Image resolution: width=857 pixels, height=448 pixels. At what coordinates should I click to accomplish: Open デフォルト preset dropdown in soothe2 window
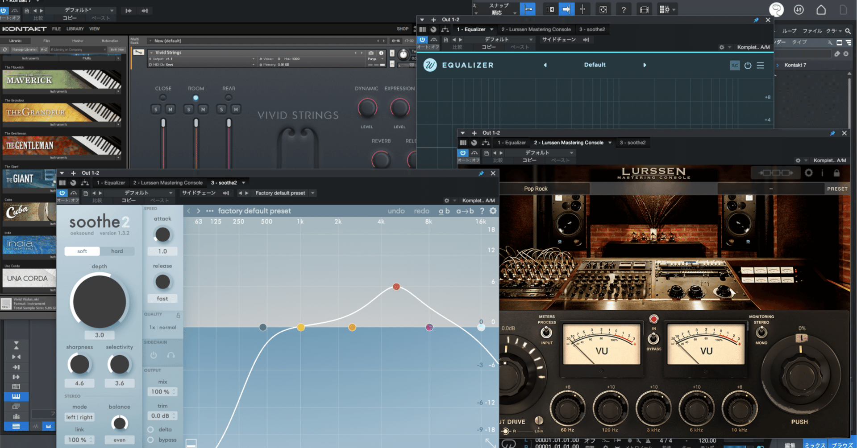pos(171,193)
